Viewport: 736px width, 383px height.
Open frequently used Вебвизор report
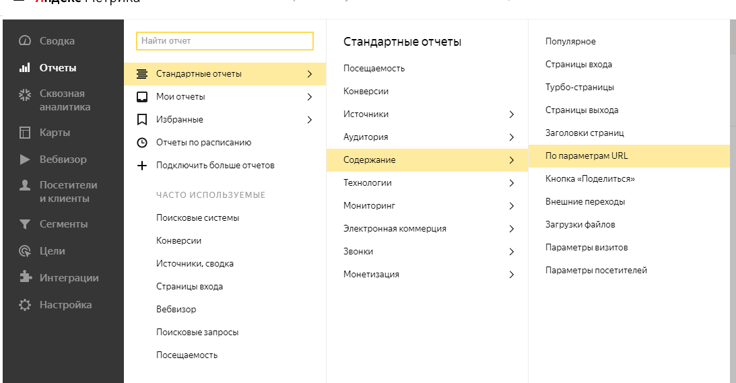tap(176, 310)
